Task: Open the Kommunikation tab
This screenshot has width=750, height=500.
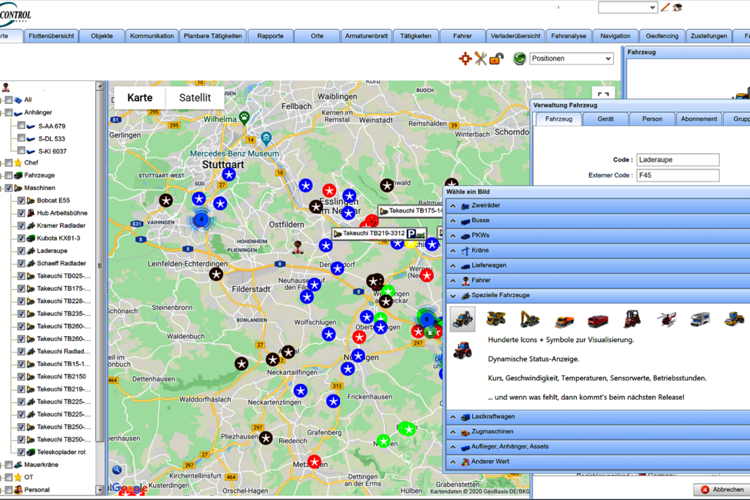Action: tap(152, 36)
